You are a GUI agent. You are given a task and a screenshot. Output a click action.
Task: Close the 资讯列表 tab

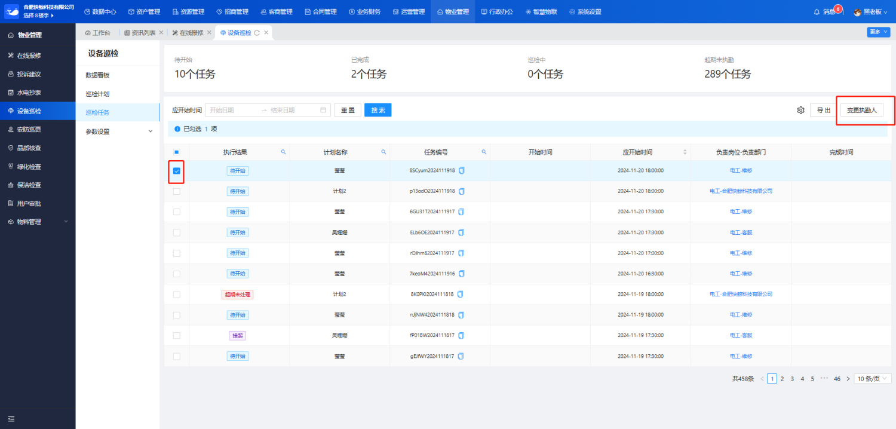click(161, 33)
